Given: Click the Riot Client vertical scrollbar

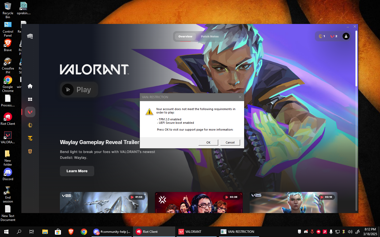Looking at the screenshot, I should point(357,58).
